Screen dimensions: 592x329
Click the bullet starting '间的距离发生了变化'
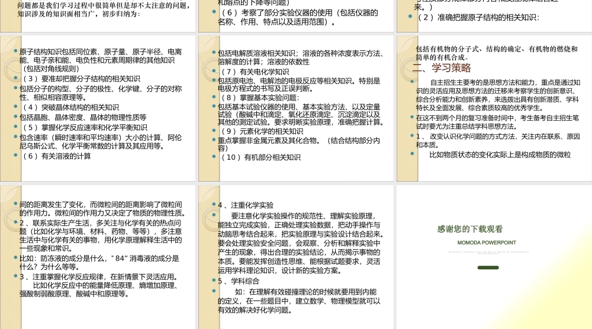click(102, 209)
